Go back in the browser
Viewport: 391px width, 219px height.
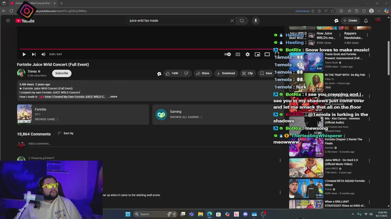point(4,11)
